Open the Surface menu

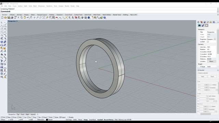(x=20, y=6)
